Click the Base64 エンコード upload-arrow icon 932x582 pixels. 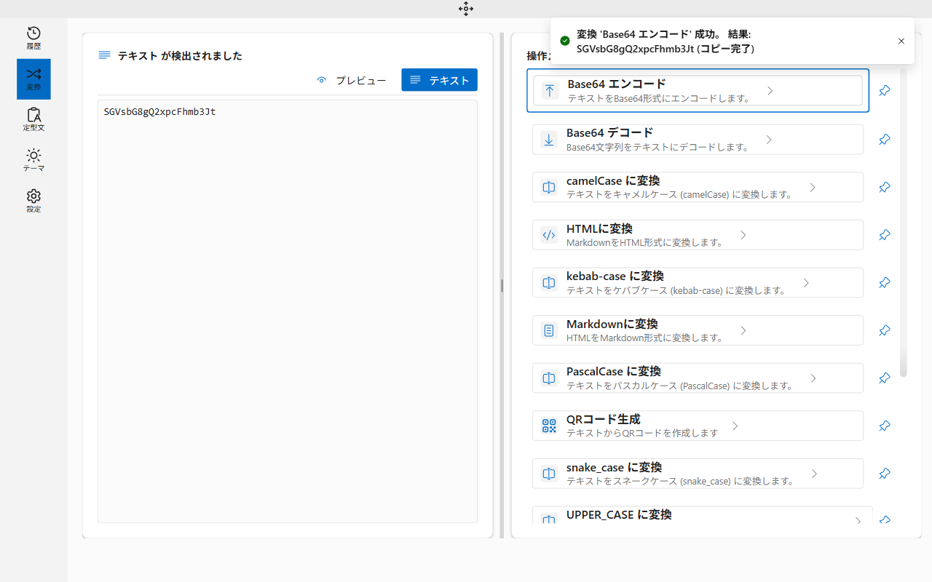548,89
